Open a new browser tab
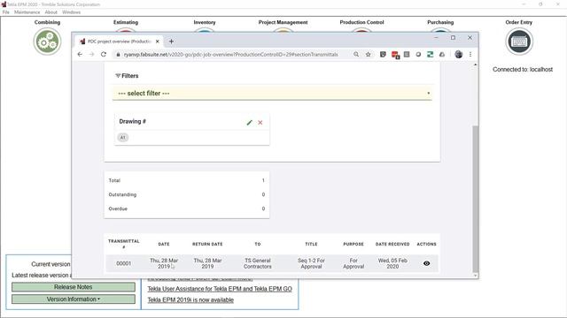 pyautogui.click(x=171, y=42)
